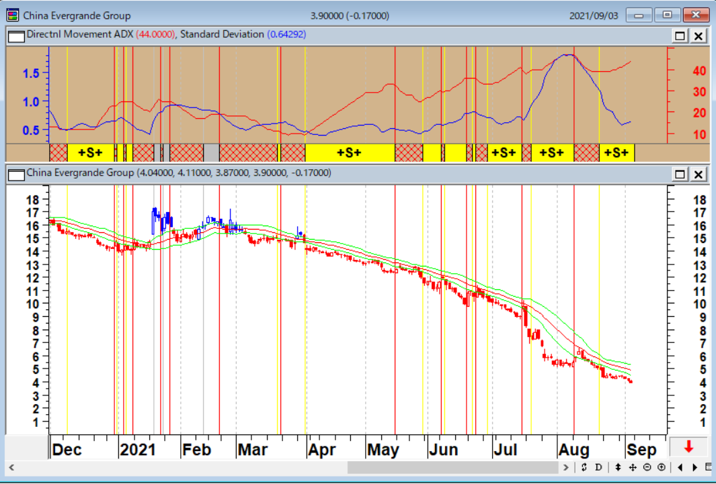This screenshot has width=716, height=484.
Task: Maximize the China Evergrande Group price pane
Action: coord(680,174)
